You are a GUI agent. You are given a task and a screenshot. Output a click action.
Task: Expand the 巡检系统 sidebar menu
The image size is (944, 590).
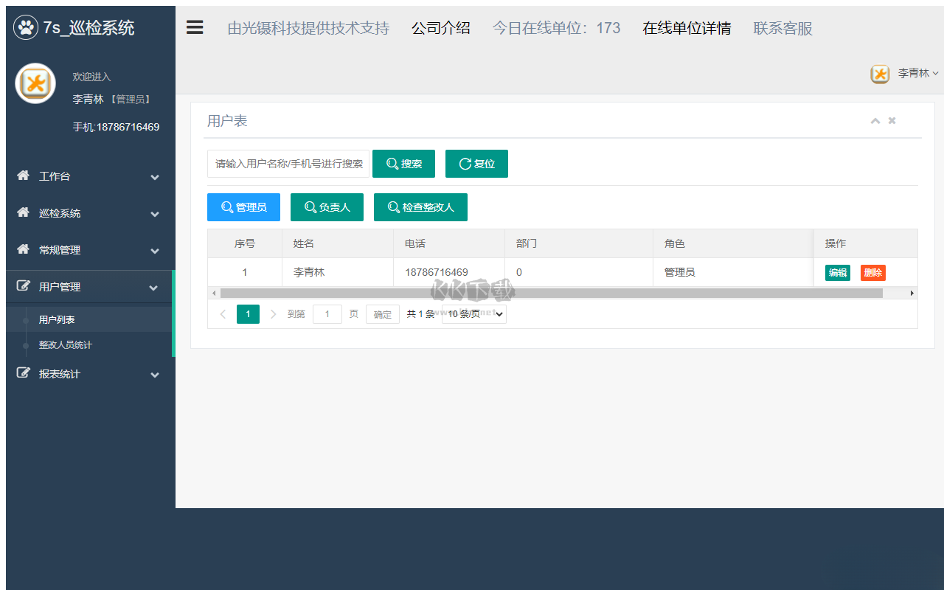pyautogui.click(x=88, y=213)
